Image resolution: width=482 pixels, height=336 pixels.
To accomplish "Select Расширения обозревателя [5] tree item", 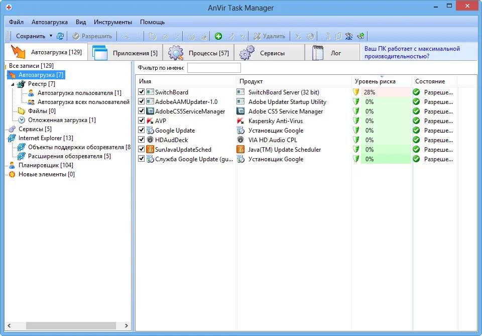I will (69, 156).
